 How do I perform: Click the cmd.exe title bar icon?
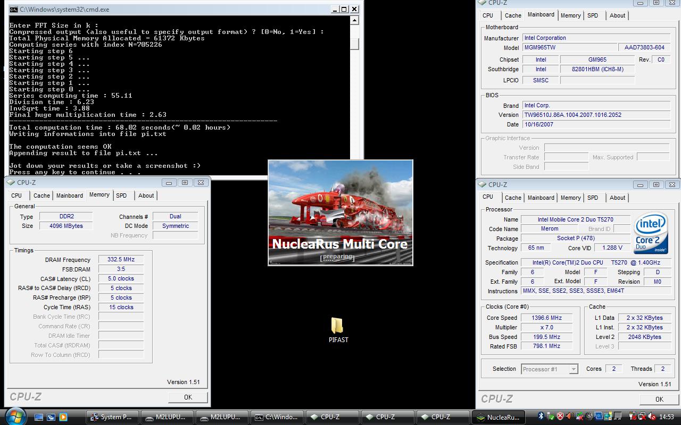pyautogui.click(x=14, y=9)
